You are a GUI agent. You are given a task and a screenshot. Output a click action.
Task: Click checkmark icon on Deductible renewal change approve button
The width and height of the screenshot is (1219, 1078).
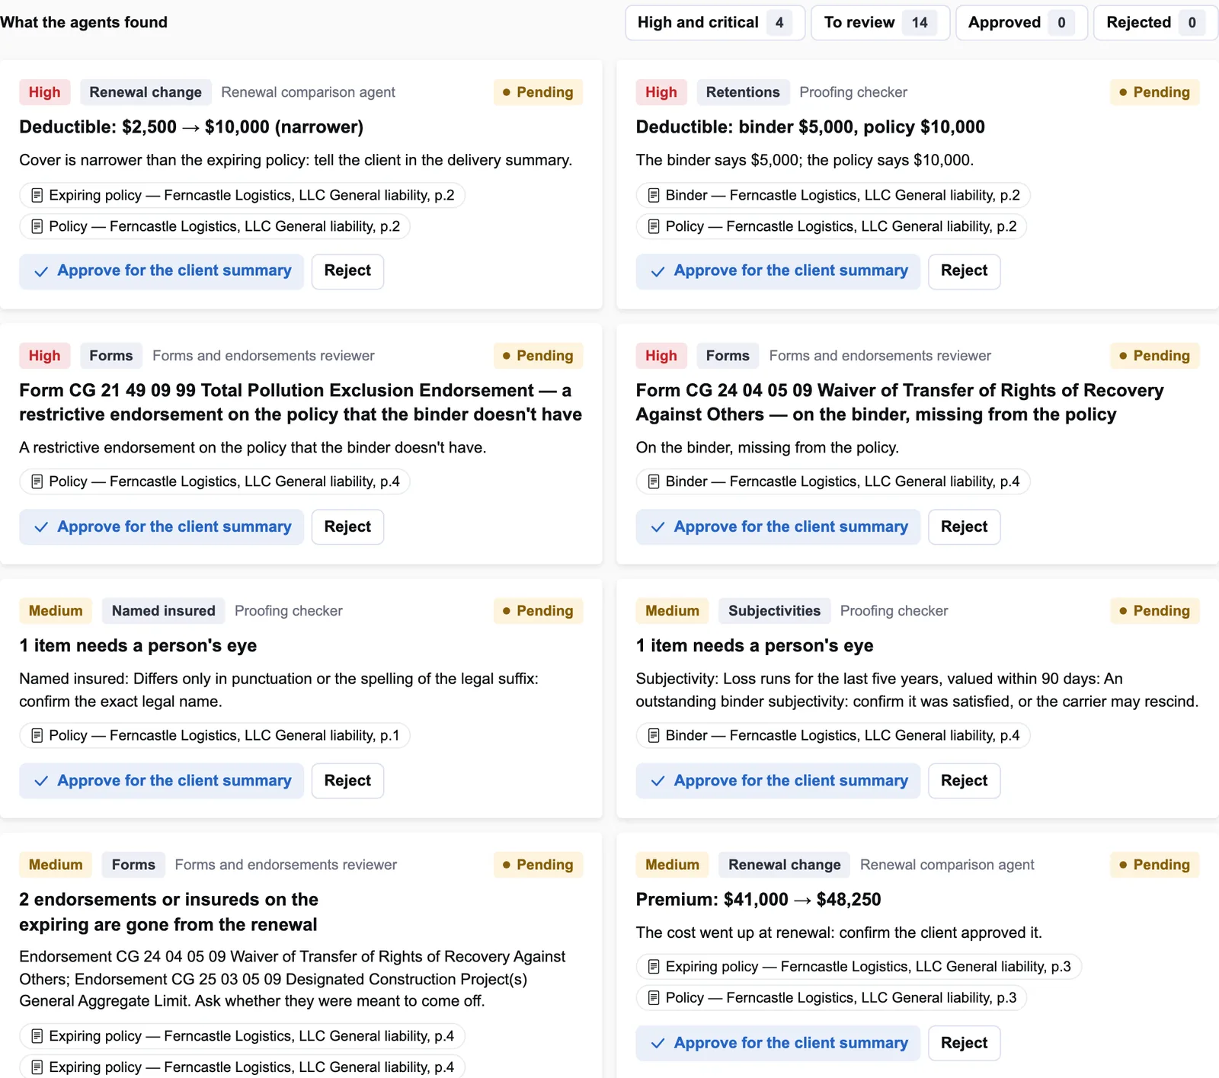point(41,271)
